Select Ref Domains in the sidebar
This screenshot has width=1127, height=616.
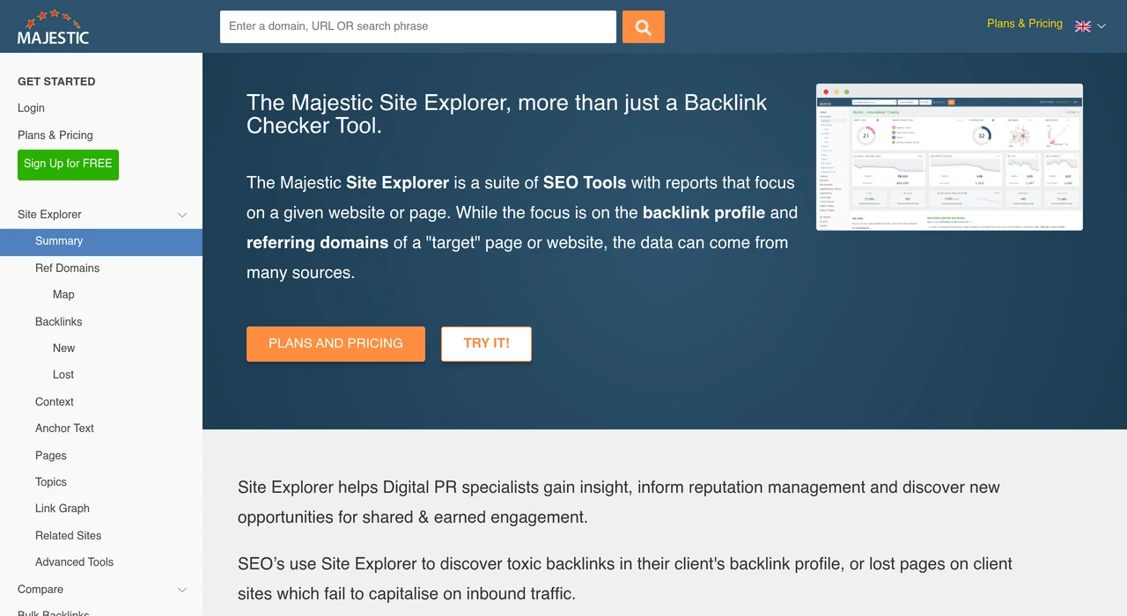tap(67, 268)
